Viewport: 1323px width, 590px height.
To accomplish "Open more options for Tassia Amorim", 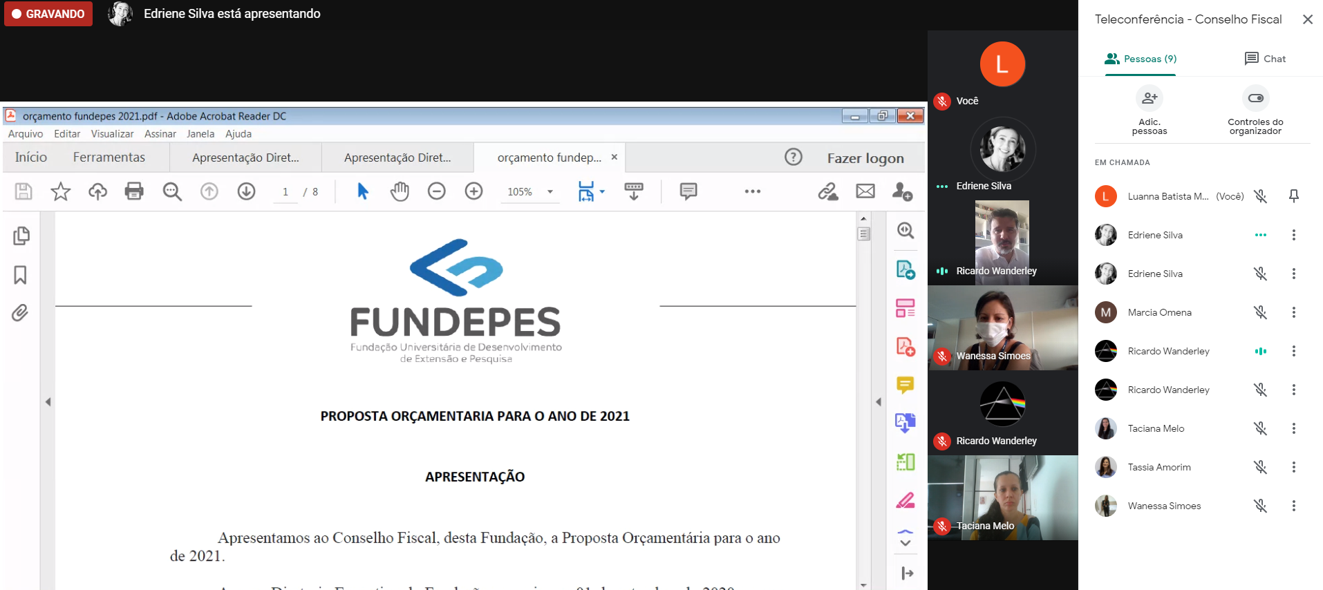I will pyautogui.click(x=1294, y=467).
